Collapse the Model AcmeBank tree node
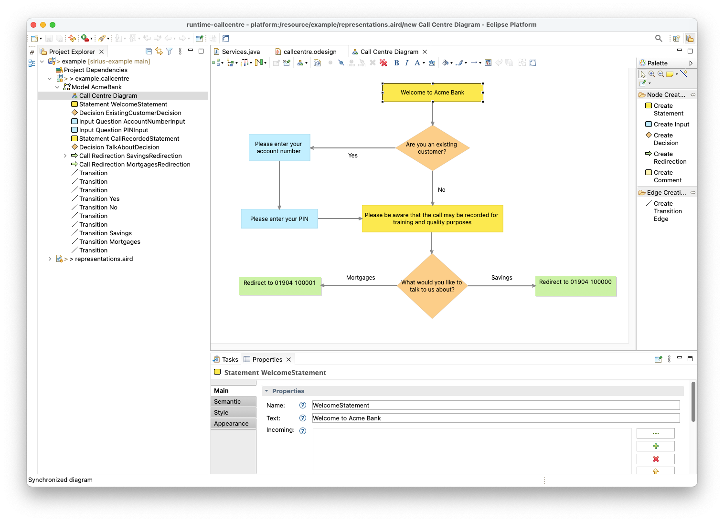 point(57,87)
